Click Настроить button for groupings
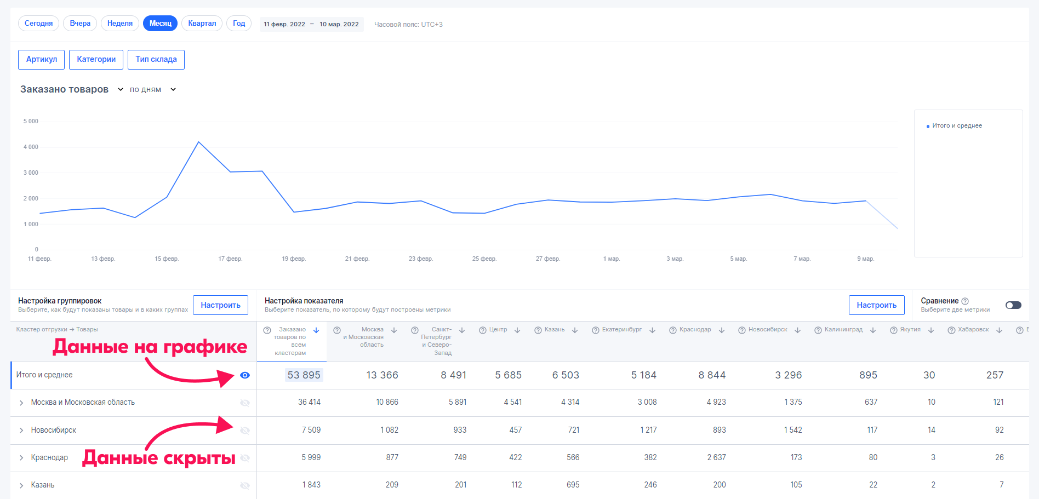 (220, 305)
